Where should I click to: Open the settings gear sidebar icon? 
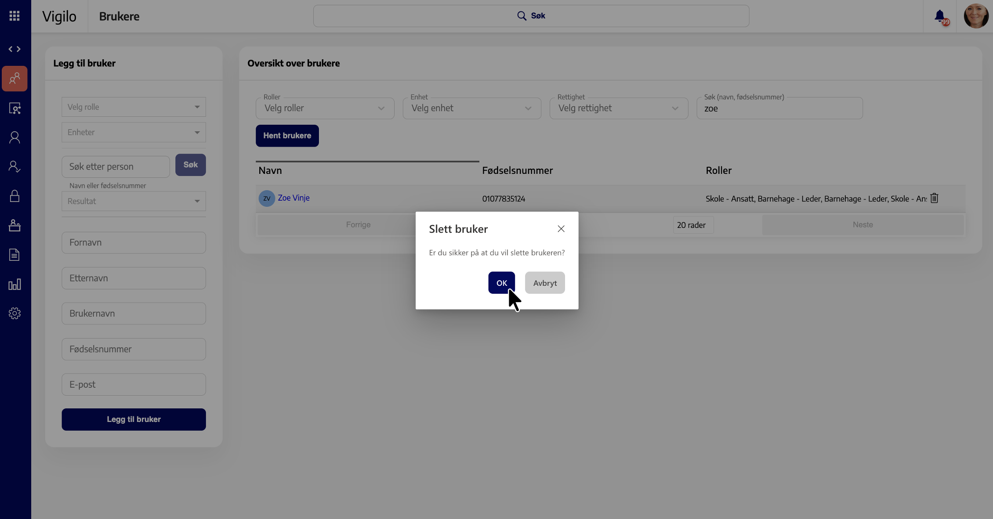pyautogui.click(x=14, y=314)
